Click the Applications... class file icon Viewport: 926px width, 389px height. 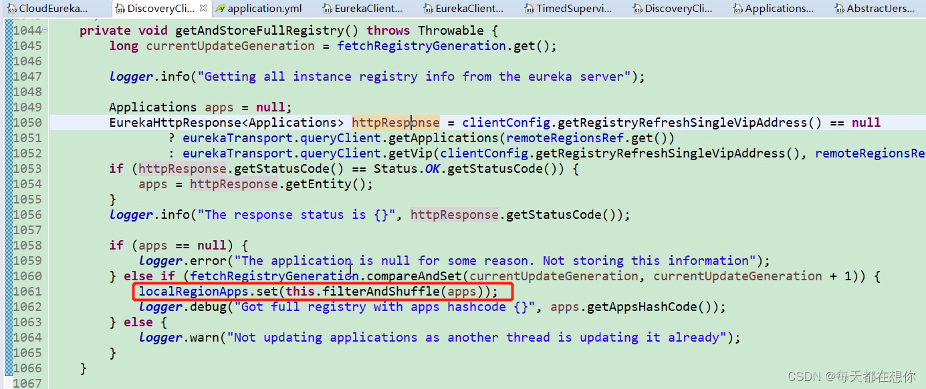coord(738,9)
